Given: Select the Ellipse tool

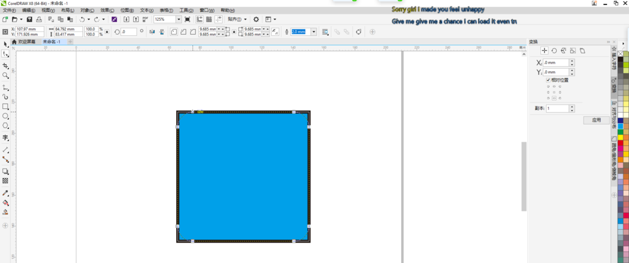Looking at the screenshot, I should pyautogui.click(x=5, y=116).
